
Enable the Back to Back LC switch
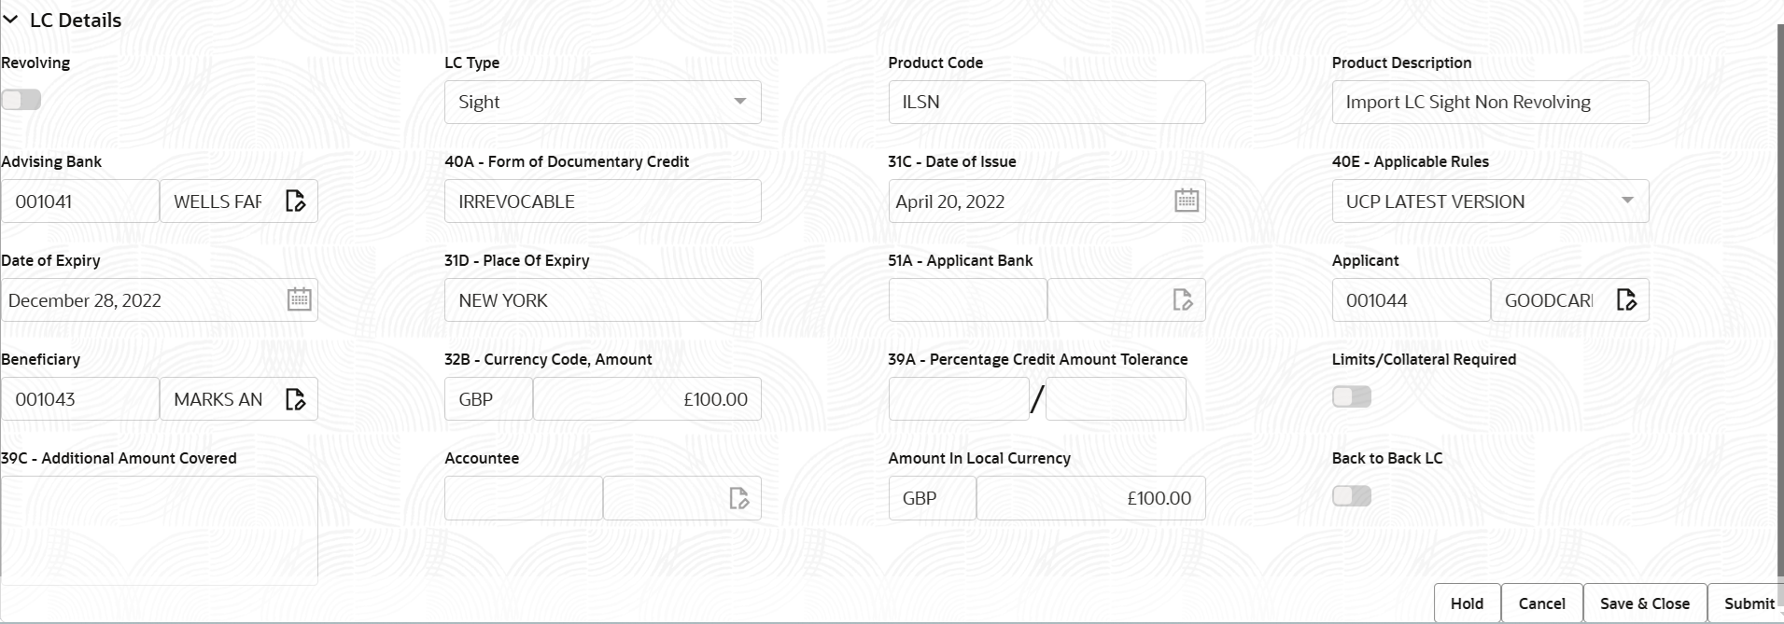pyautogui.click(x=1352, y=495)
